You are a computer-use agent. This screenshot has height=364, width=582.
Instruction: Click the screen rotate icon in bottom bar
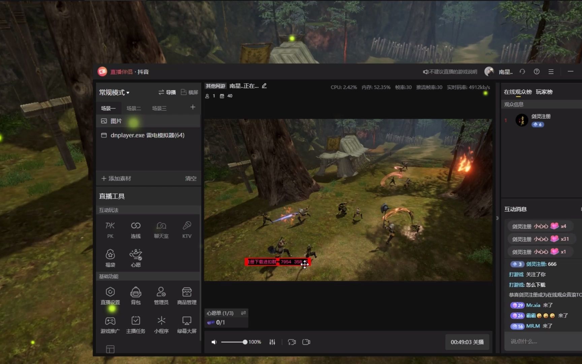click(x=292, y=342)
